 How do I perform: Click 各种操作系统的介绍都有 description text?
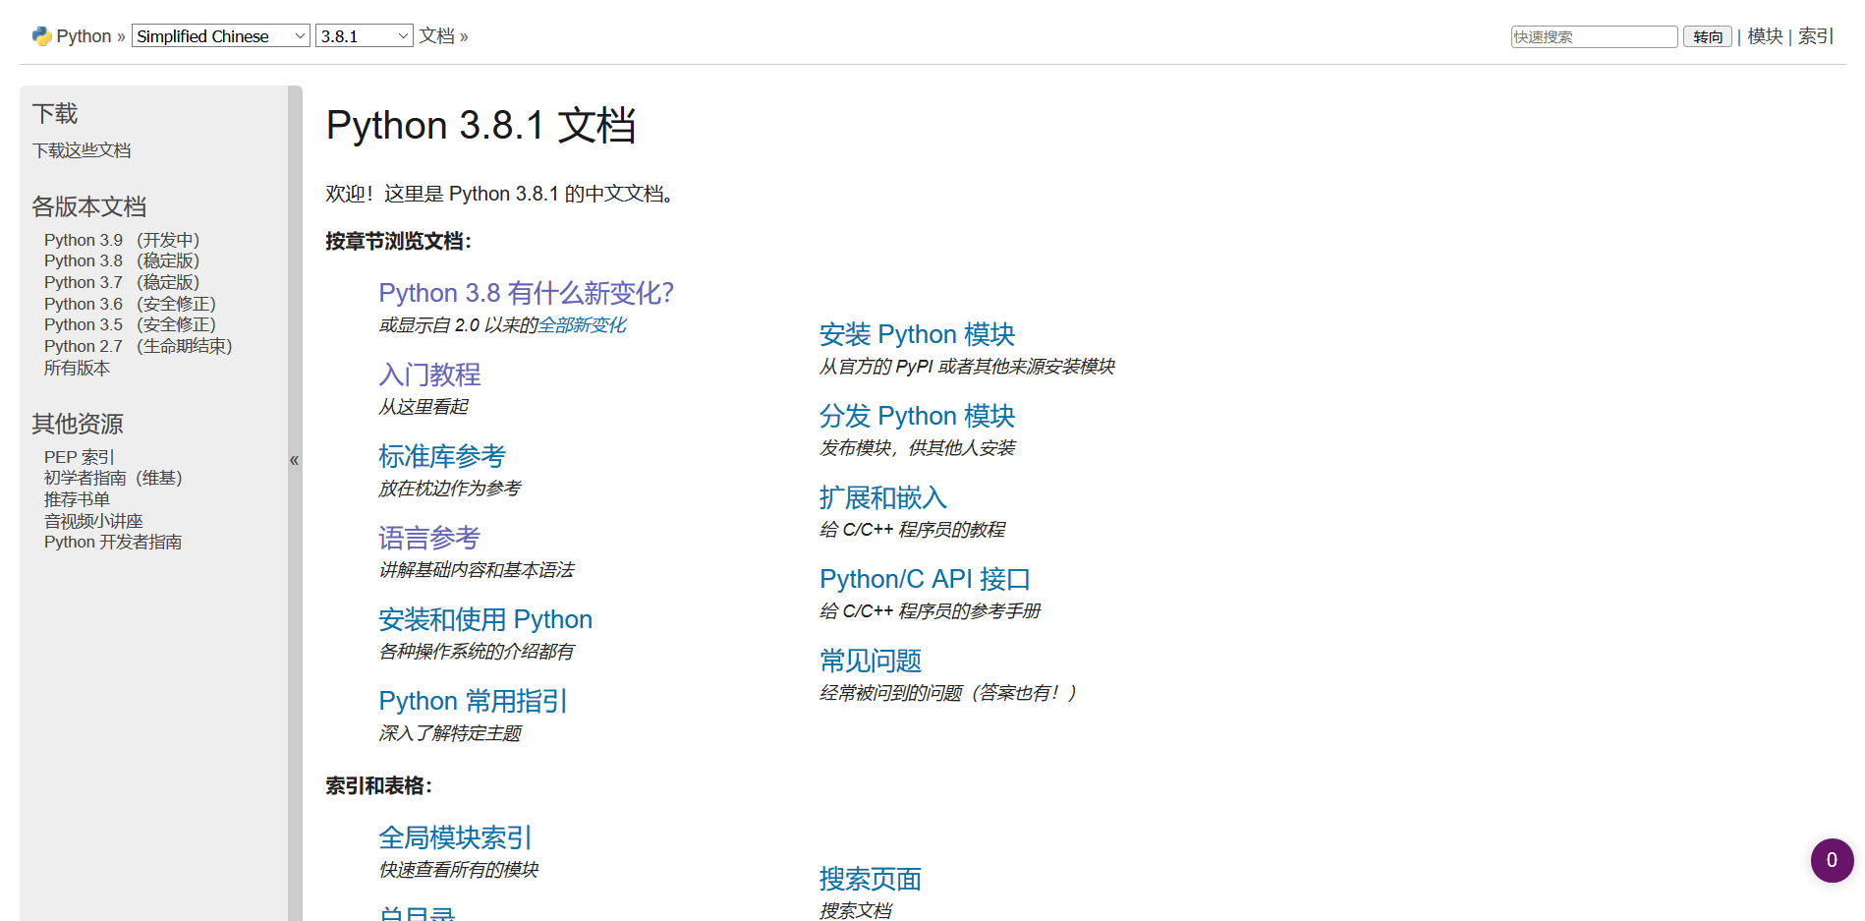pyautogui.click(x=477, y=652)
